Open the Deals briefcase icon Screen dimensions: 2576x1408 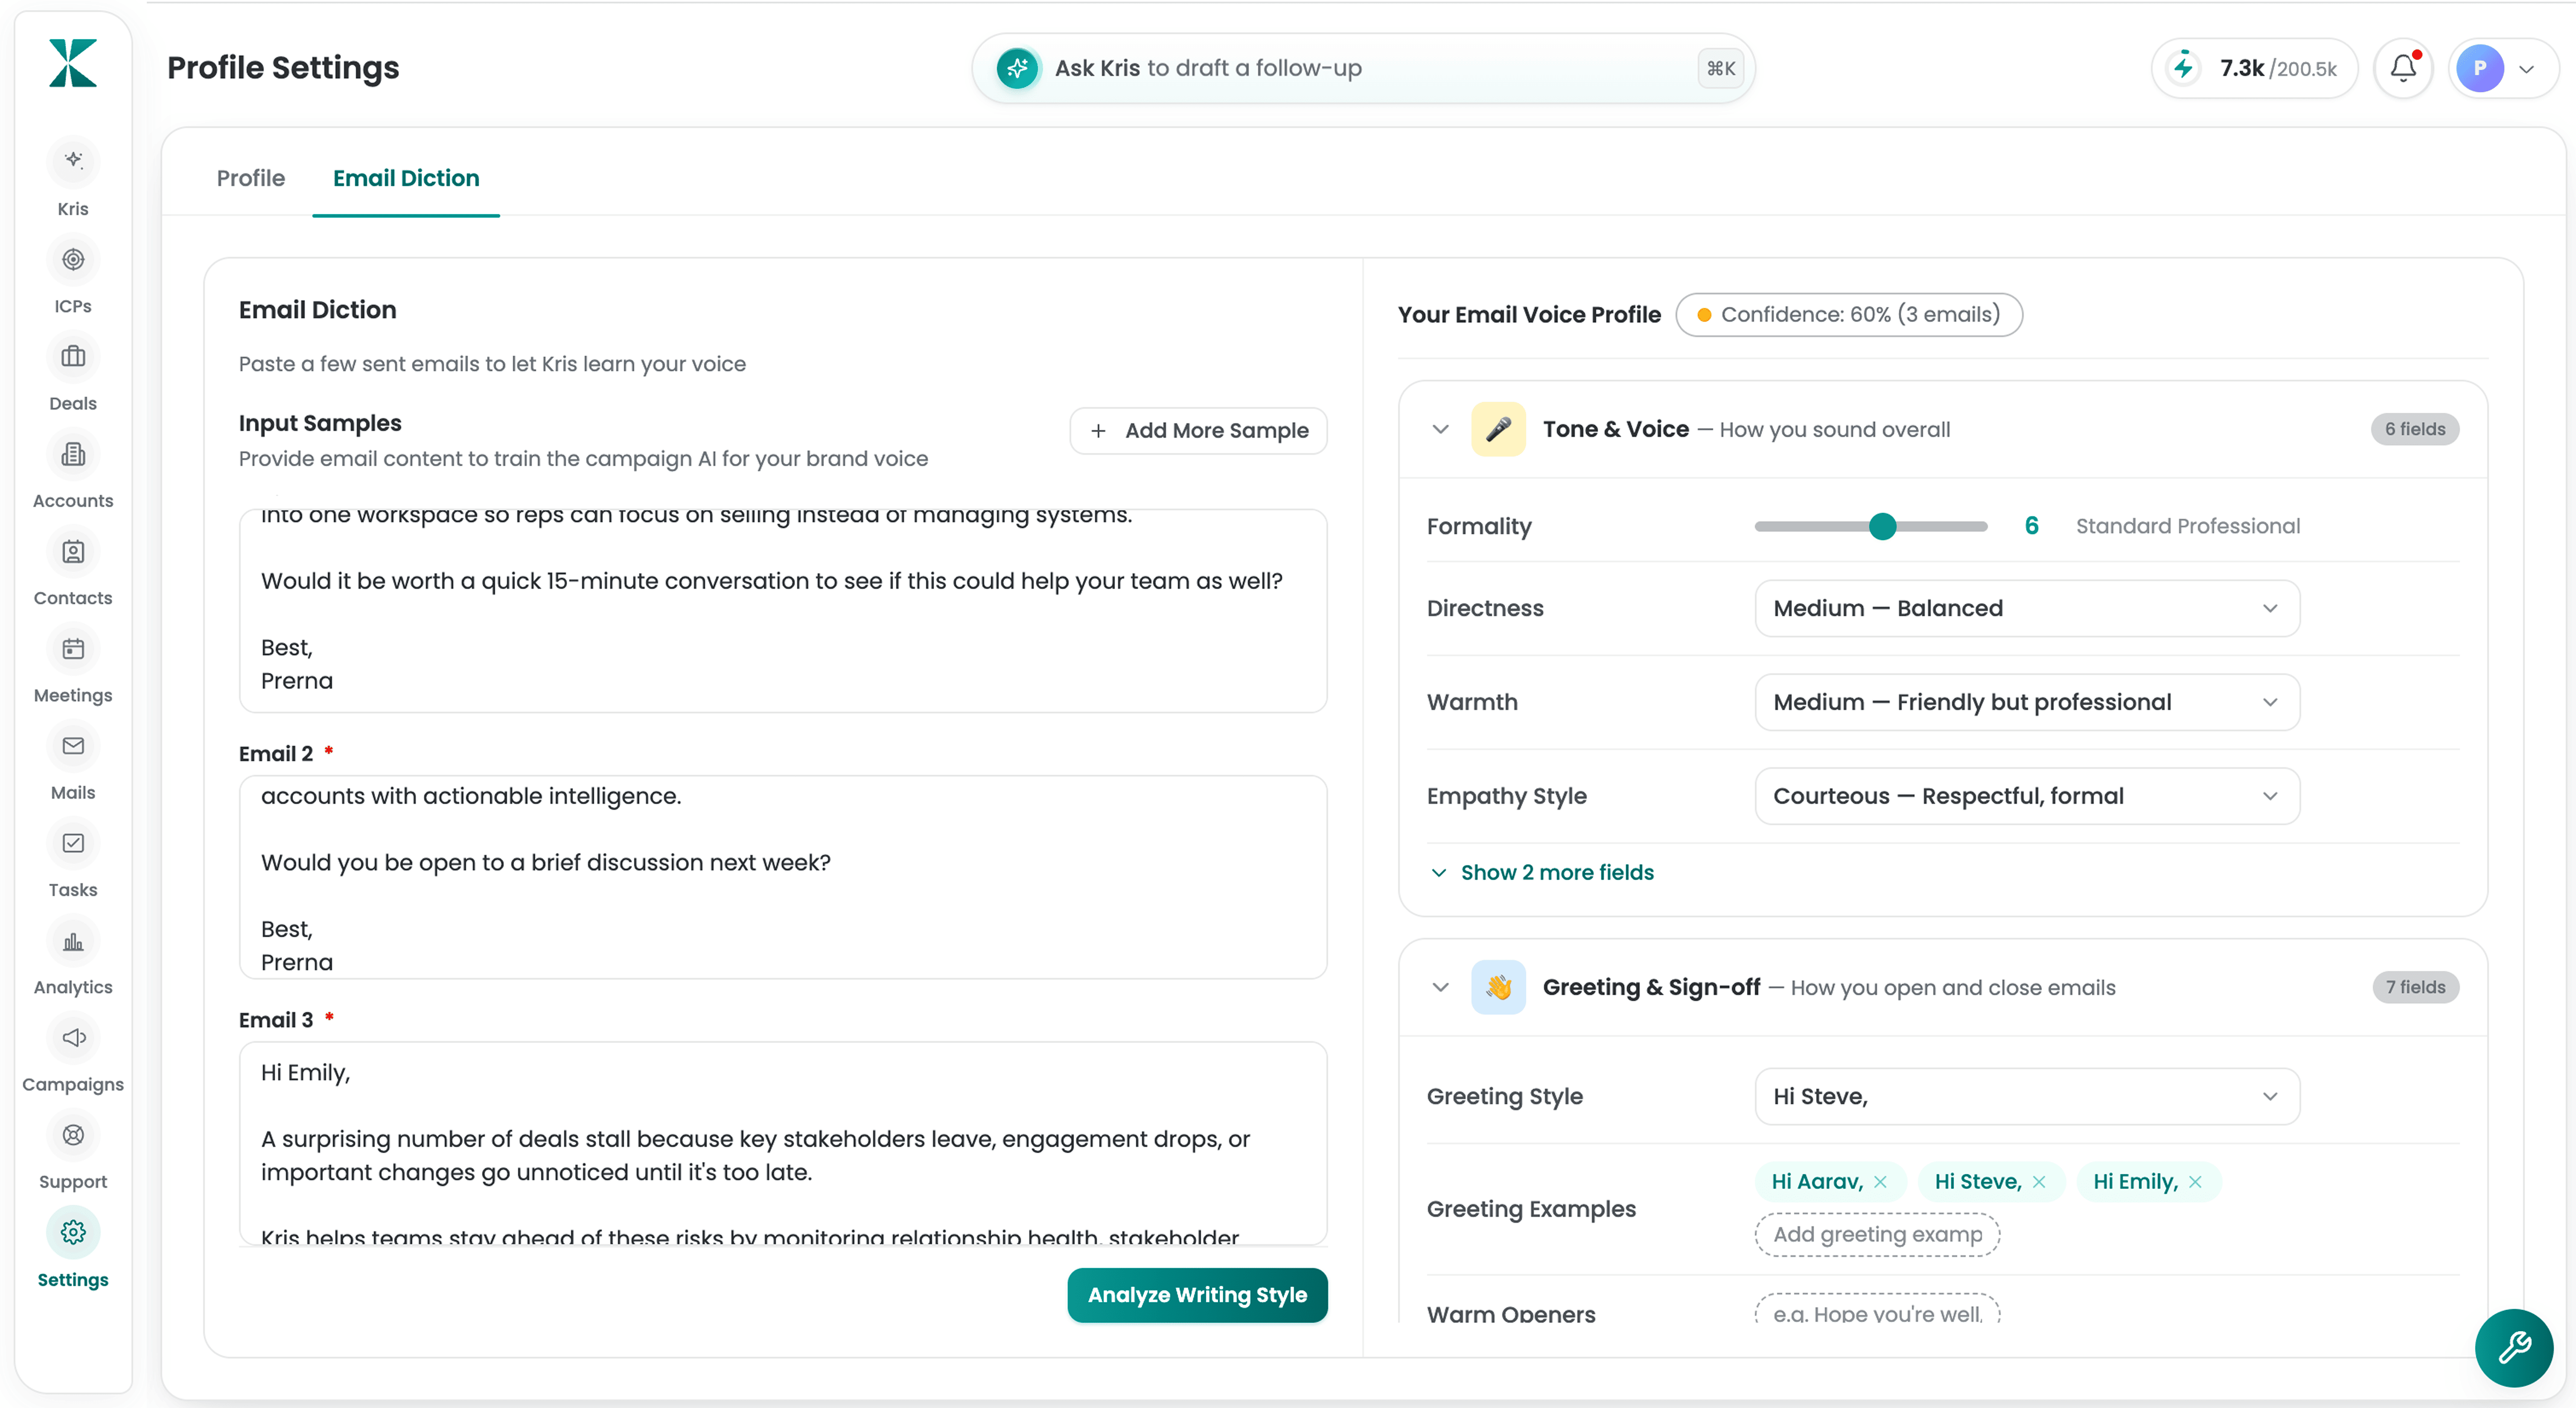tap(73, 357)
